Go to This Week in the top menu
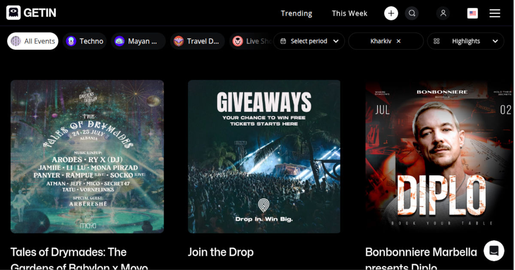Image resolution: width=515 pixels, height=270 pixels. pyautogui.click(x=350, y=13)
